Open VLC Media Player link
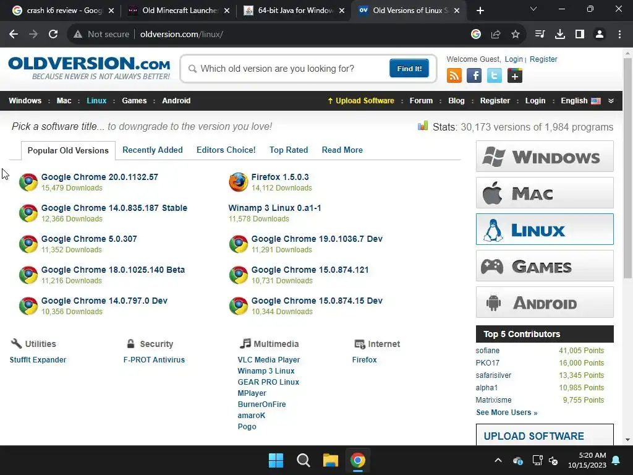The image size is (633, 475). tap(269, 359)
